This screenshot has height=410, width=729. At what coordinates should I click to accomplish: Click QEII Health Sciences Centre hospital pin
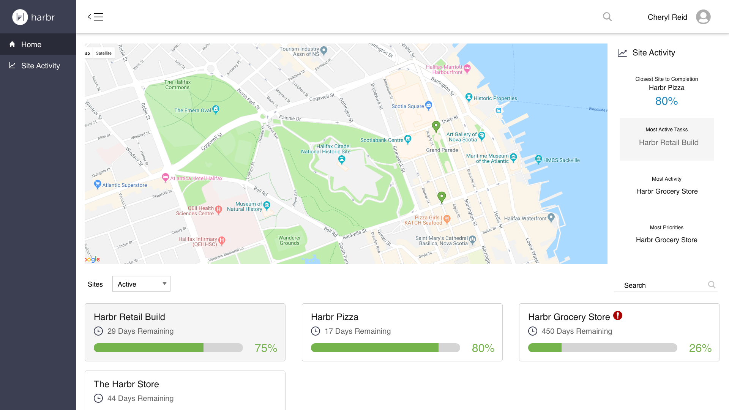point(218,209)
